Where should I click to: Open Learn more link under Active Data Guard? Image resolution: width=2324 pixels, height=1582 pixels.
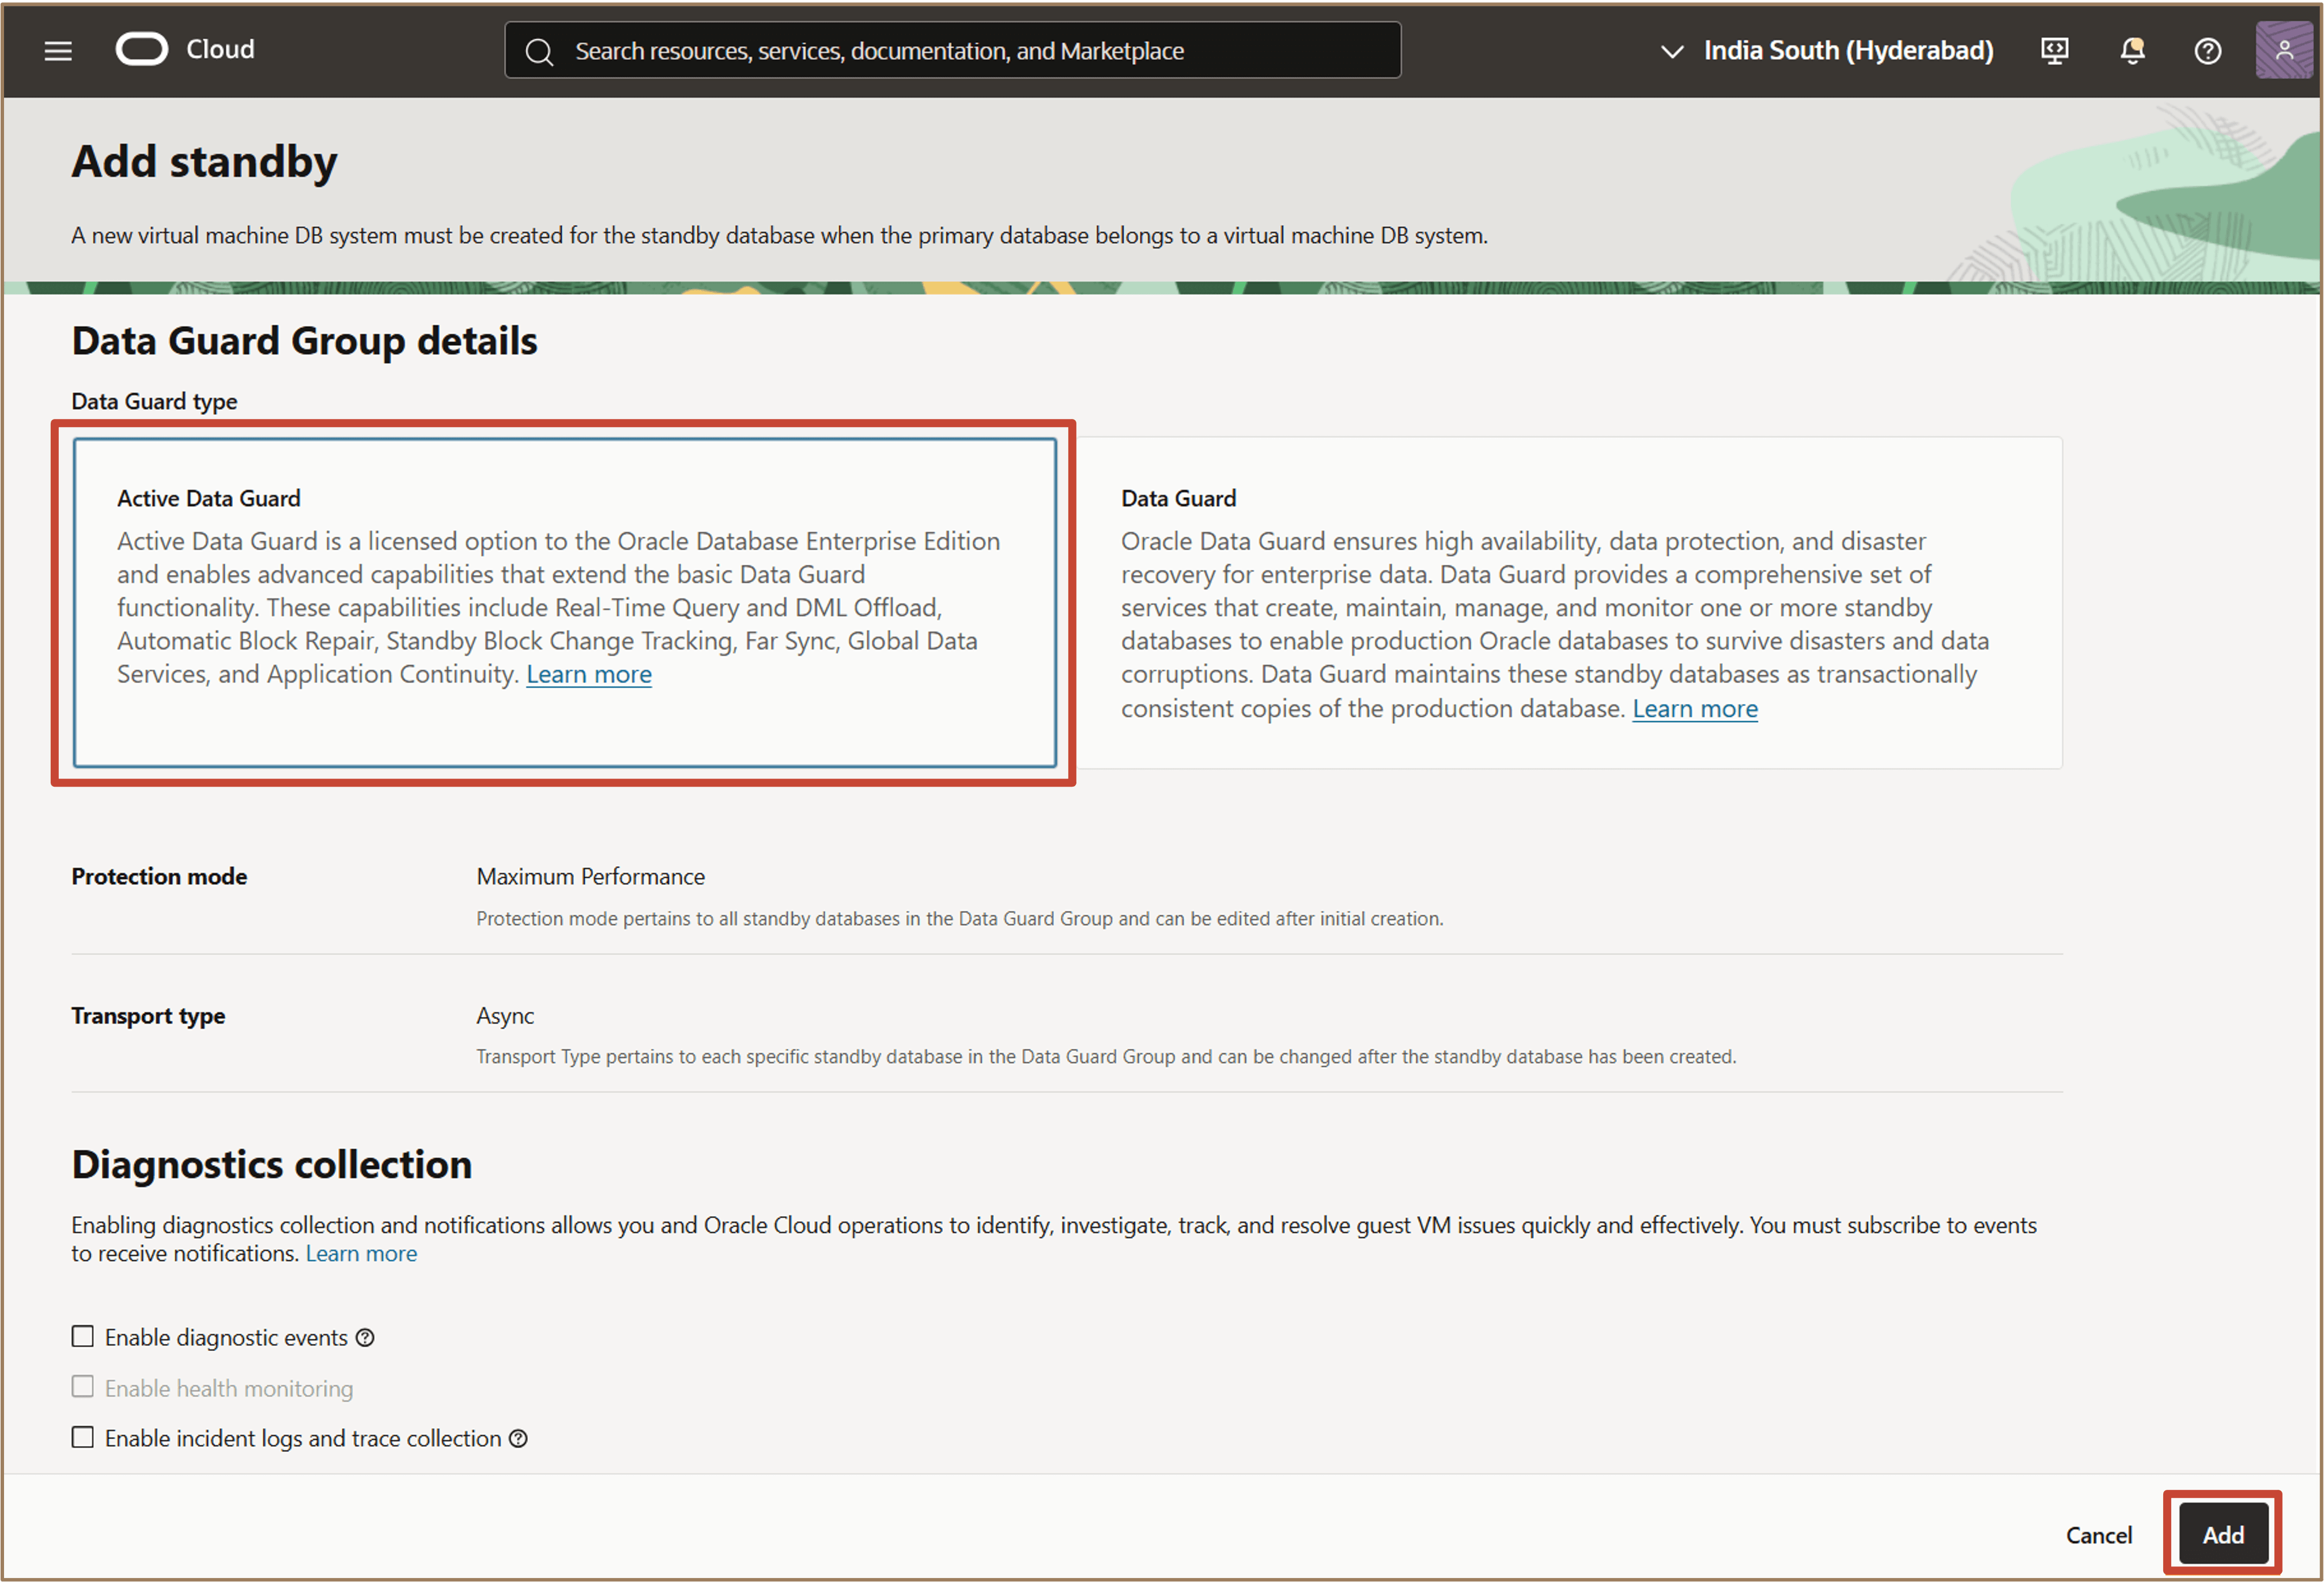588,674
